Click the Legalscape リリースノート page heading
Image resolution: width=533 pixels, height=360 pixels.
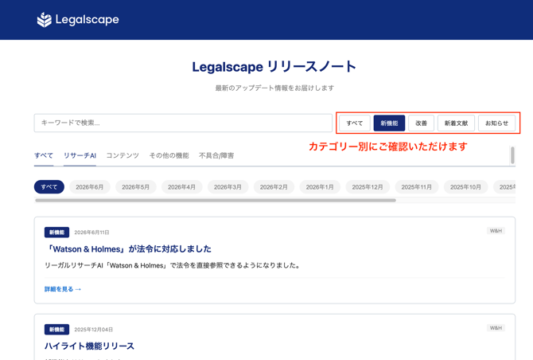pos(274,67)
